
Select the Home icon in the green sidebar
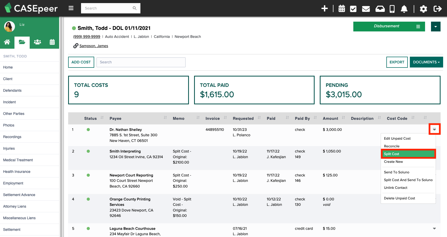7,42
